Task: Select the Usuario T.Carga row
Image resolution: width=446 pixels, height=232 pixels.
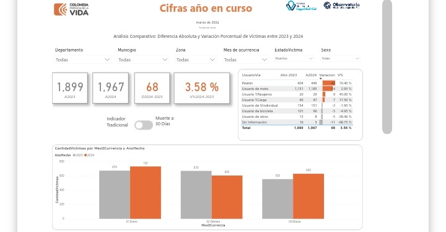Action: pos(297,100)
